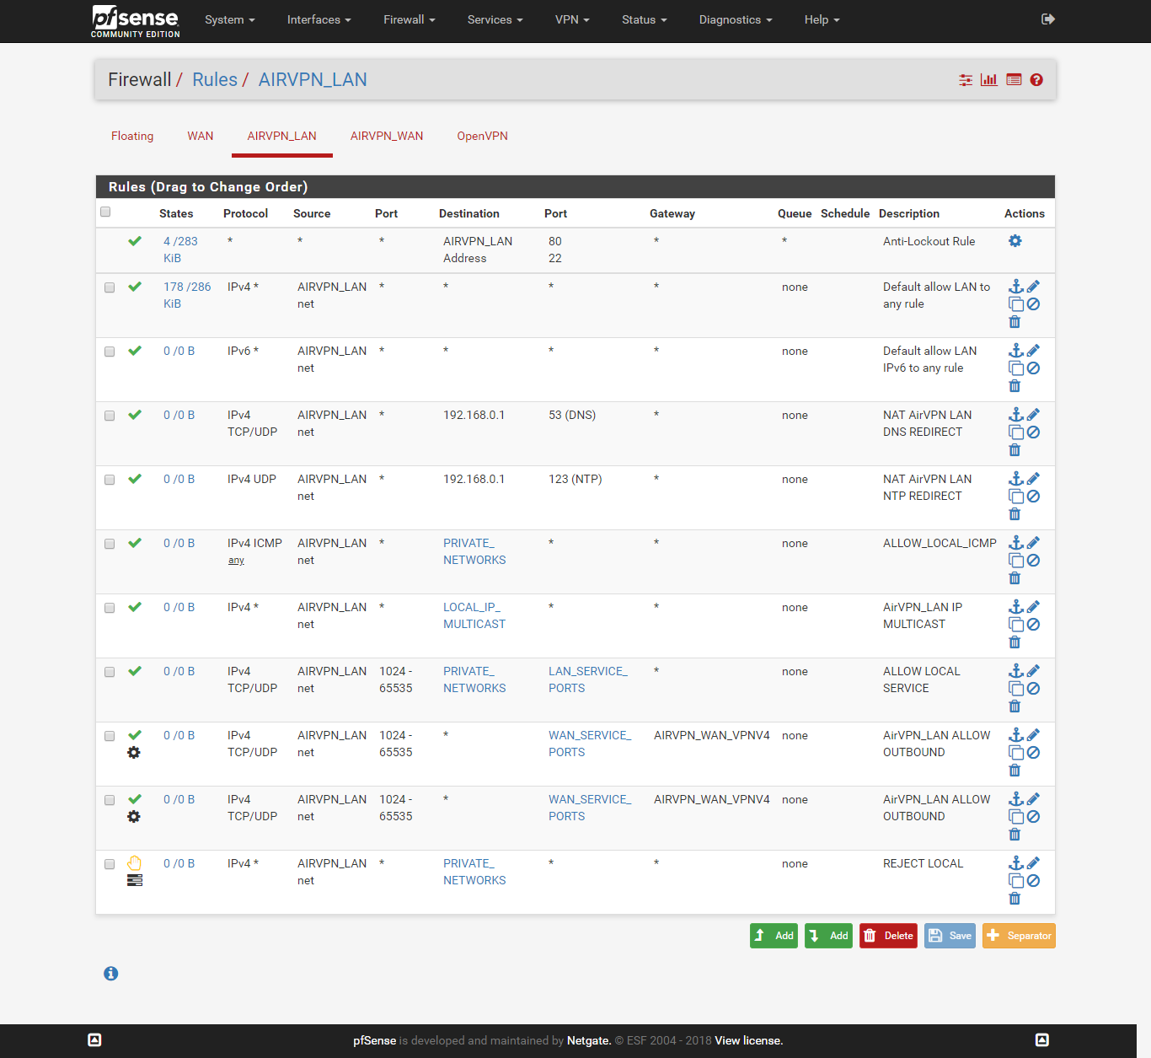Image resolution: width=1151 pixels, height=1058 pixels.
Task: Click the blue info icon below the table
Action: 110,974
